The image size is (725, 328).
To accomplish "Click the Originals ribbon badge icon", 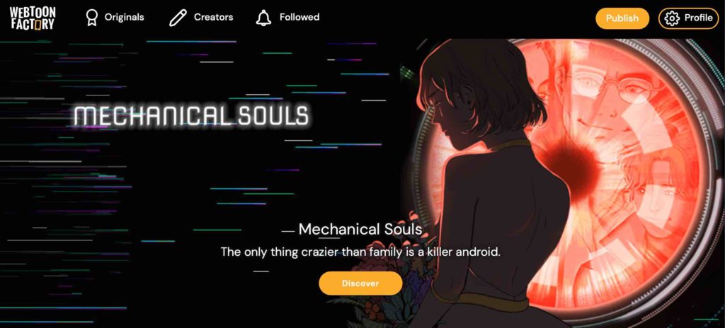I will pos(92,18).
